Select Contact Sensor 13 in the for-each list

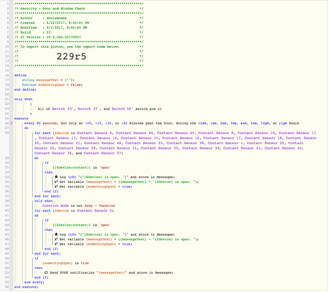(57, 138)
